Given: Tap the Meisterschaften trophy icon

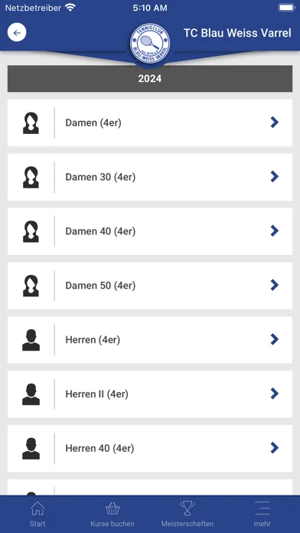Looking at the screenshot, I should 187,508.
